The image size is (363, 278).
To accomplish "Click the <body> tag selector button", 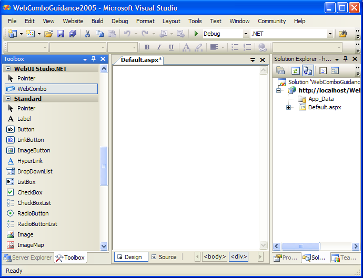I will pos(215,257).
